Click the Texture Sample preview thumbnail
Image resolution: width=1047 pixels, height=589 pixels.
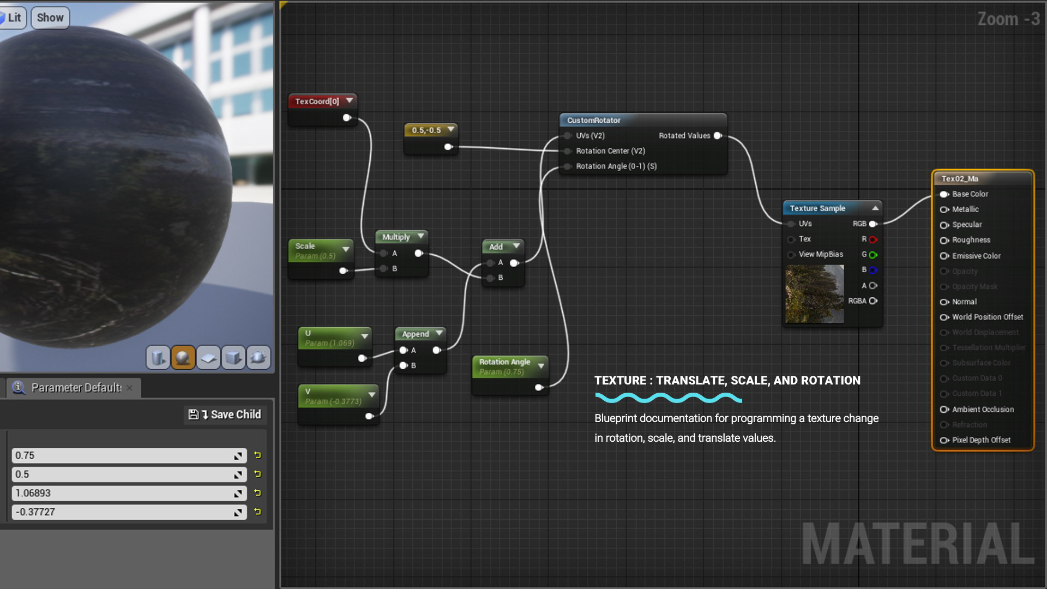[814, 294]
